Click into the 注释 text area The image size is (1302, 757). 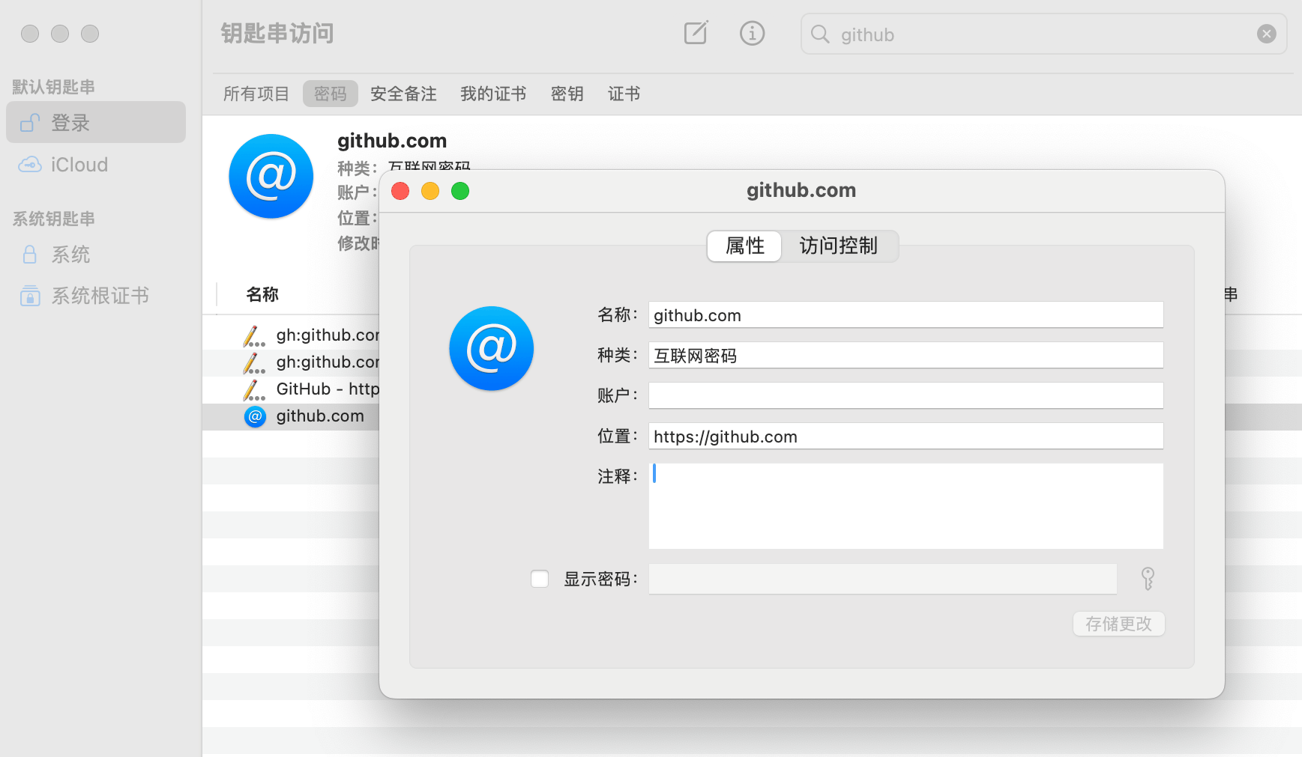(x=905, y=505)
